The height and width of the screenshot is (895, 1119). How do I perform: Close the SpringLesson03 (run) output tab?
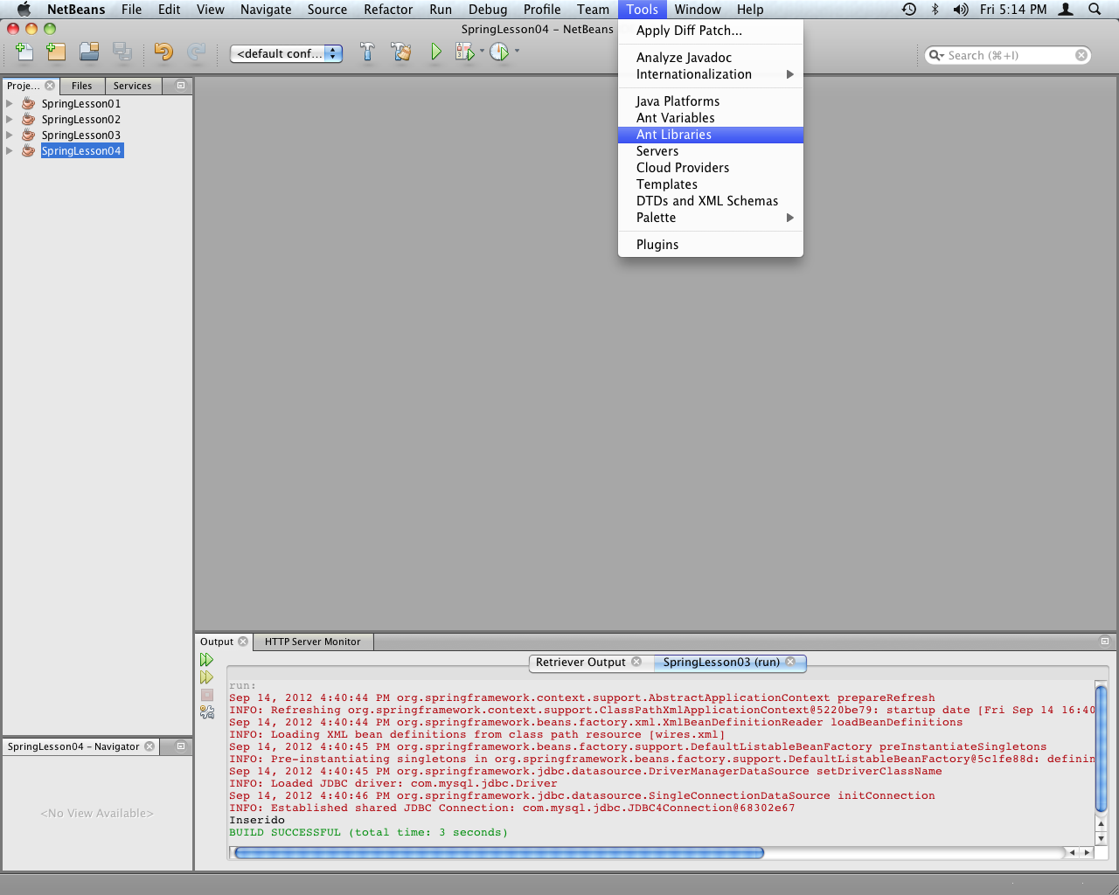click(x=790, y=662)
